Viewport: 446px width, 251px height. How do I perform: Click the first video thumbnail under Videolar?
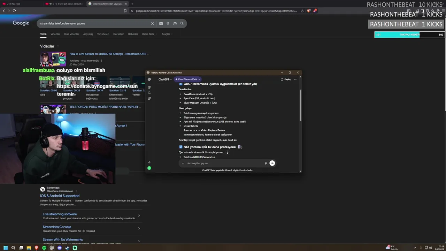point(53,59)
